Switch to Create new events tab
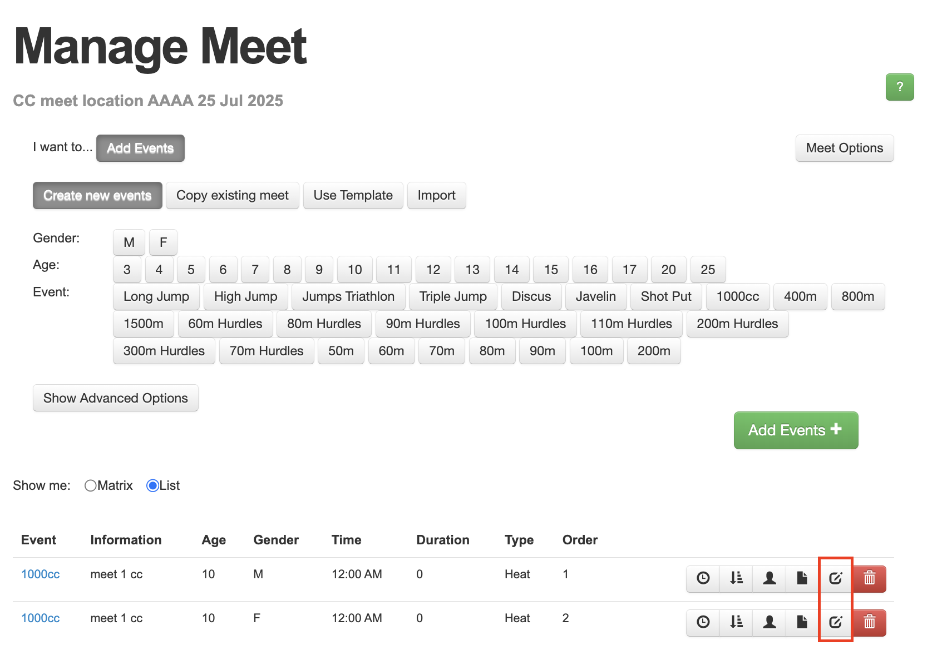This screenshot has height=655, width=947. tap(97, 195)
